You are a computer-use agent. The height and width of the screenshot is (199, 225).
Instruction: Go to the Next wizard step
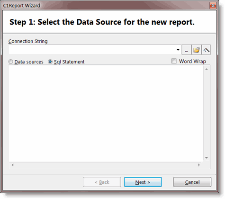143,182
